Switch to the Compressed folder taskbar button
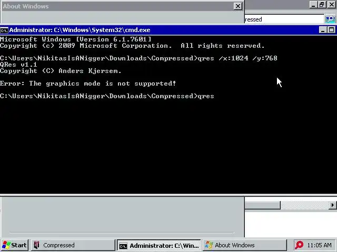 (x=73, y=245)
